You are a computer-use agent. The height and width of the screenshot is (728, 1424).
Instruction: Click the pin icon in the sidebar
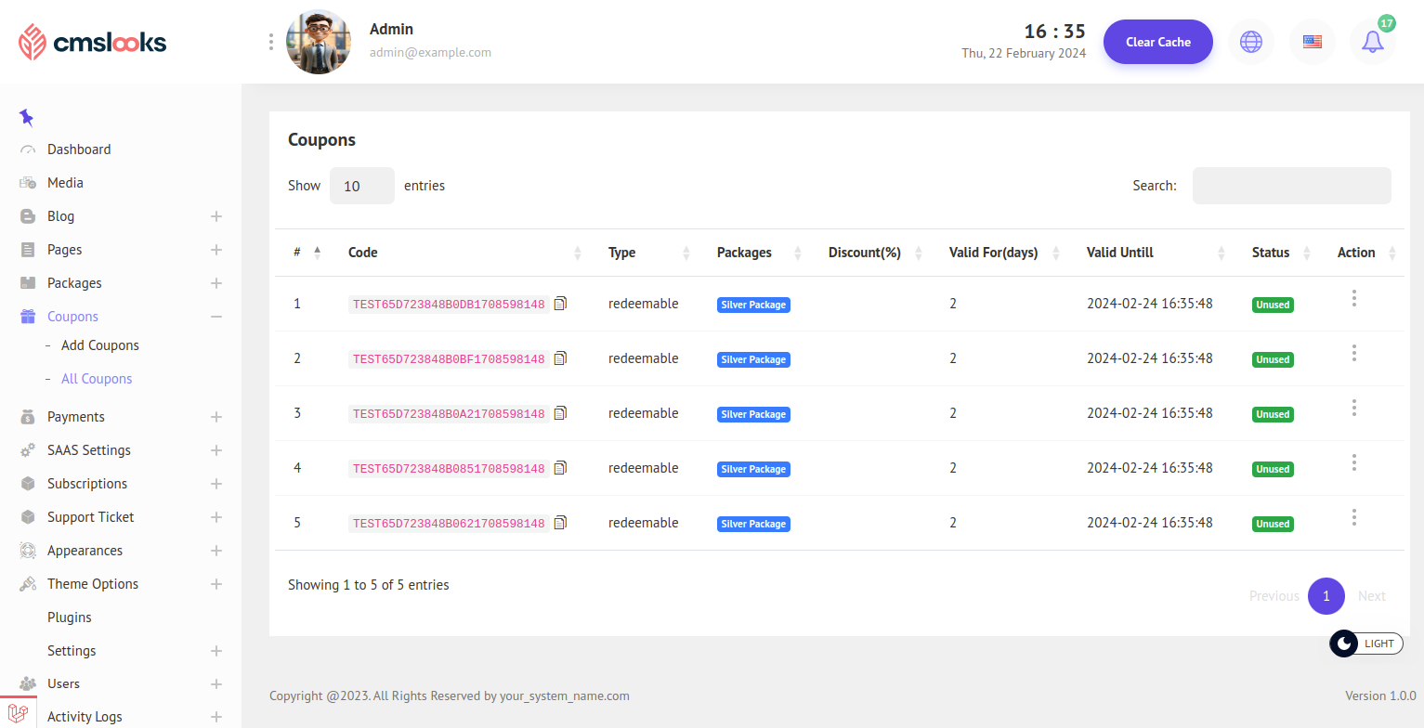(26, 118)
